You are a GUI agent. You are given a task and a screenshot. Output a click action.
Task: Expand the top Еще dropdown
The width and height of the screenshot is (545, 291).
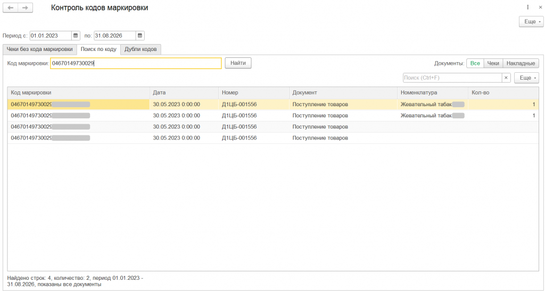(531, 21)
